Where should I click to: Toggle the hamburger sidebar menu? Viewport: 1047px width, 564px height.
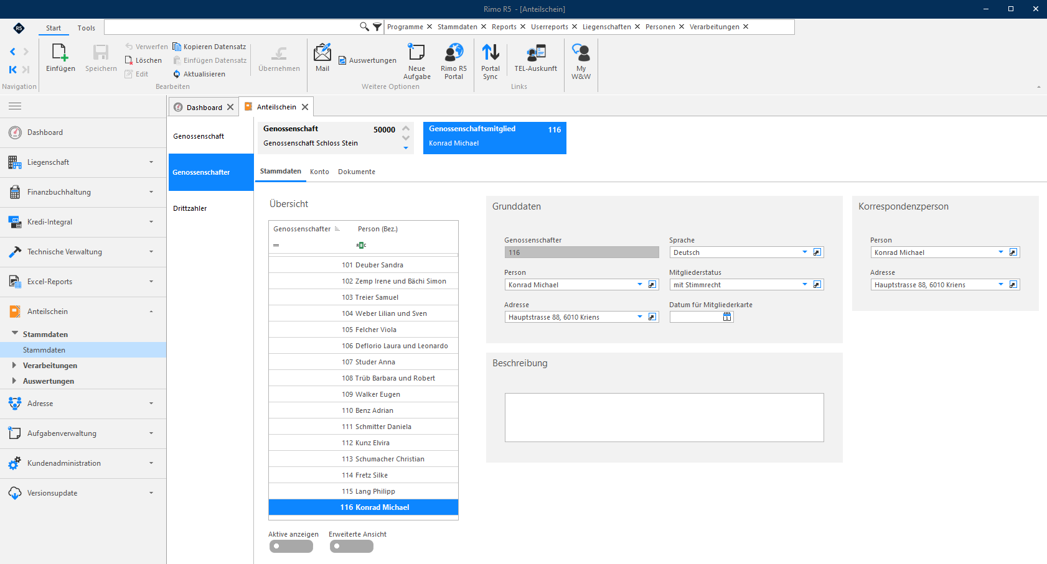(x=15, y=106)
